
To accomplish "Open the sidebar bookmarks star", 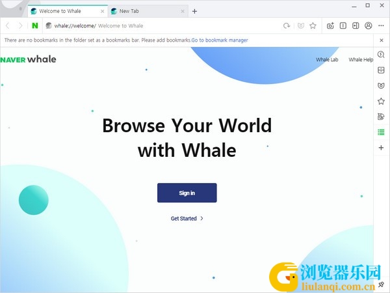I will click(381, 101).
